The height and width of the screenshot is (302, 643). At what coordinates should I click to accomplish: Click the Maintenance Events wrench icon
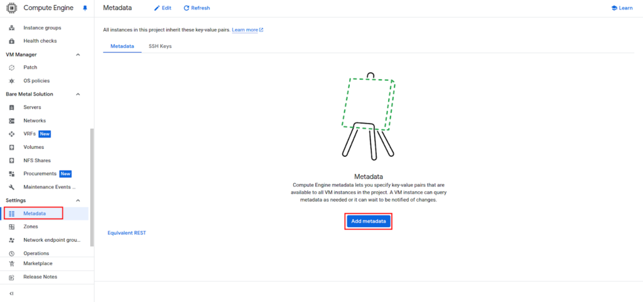[x=11, y=187]
